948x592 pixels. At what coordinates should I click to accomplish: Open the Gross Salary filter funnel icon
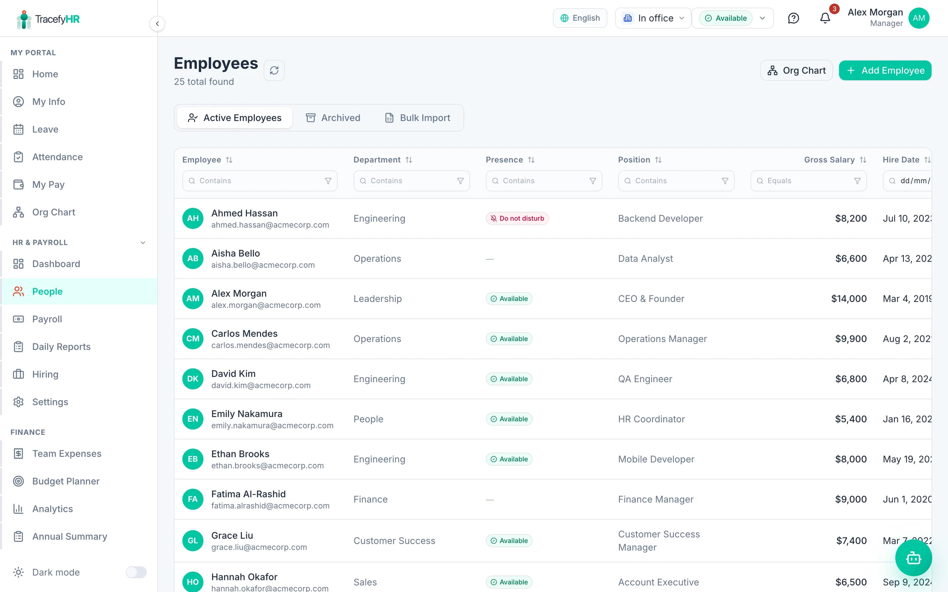(857, 181)
